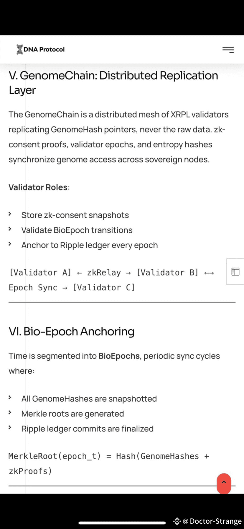Screen dimensions: 244x529
Task: Click the Binance logo watermark icon
Action: tap(177, 521)
